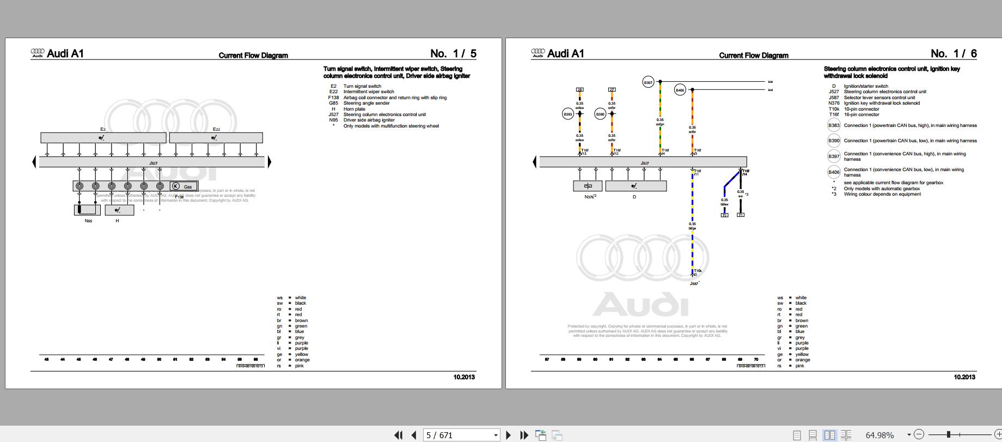Click the left continuation arrow on diagram 1/5
Image resolution: width=1002 pixels, height=442 pixels.
coord(34,162)
